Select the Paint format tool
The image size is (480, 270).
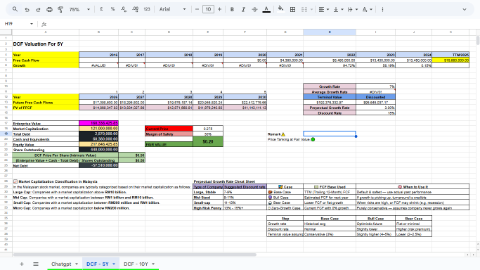60,9
